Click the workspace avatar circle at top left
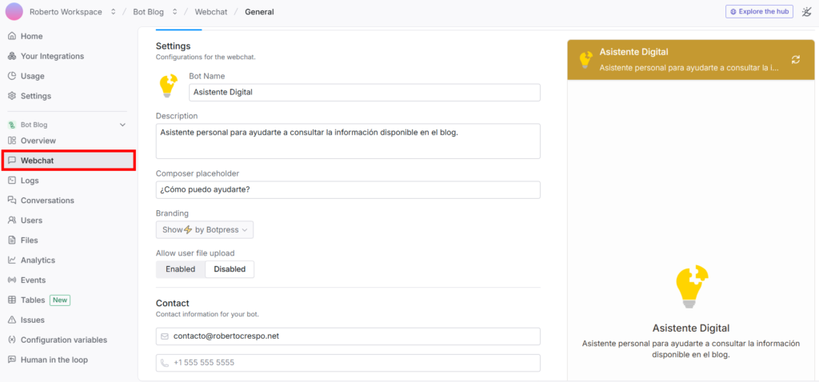819x382 pixels. tap(14, 11)
